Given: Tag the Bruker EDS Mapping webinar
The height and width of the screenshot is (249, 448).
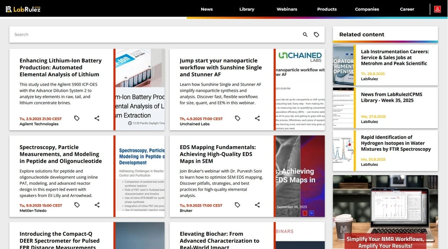Looking at the screenshot, I should (237, 205).
